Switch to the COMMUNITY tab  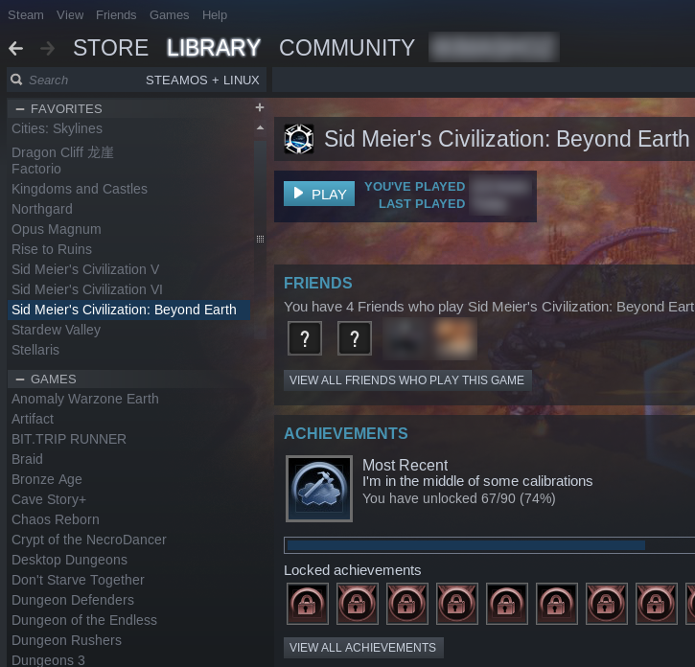[347, 48]
